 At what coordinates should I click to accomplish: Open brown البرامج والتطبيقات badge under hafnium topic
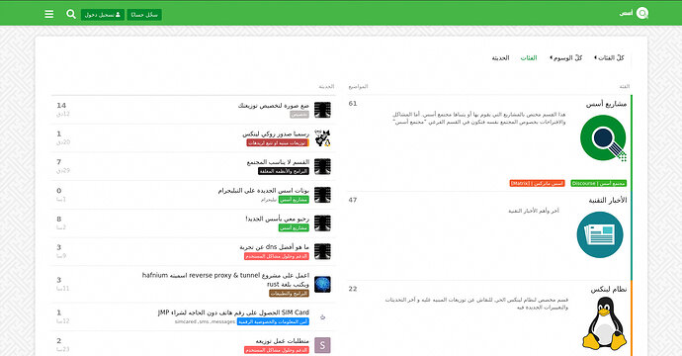(x=290, y=294)
